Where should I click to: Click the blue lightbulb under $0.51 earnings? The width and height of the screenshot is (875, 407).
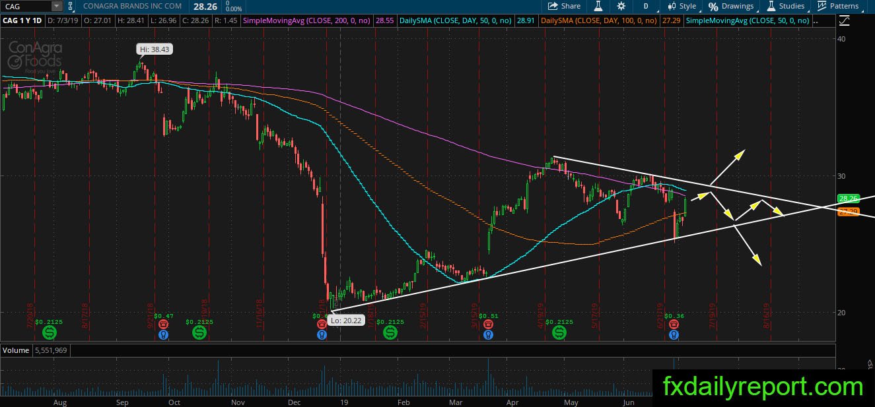[x=488, y=335]
